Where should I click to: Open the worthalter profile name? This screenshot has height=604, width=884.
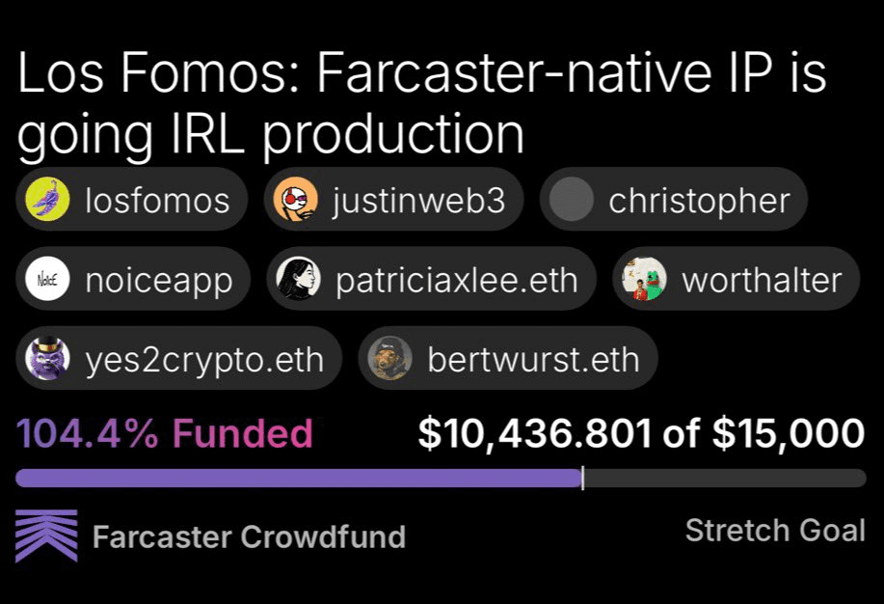tap(762, 281)
